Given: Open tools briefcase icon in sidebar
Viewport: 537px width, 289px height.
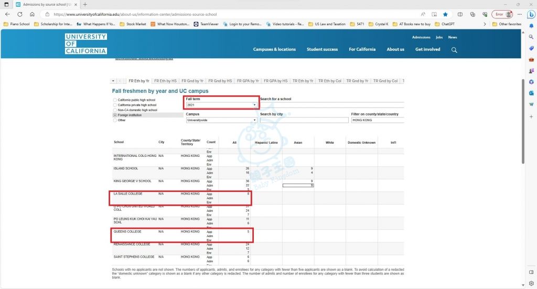Looking at the screenshot, I should point(531,60).
